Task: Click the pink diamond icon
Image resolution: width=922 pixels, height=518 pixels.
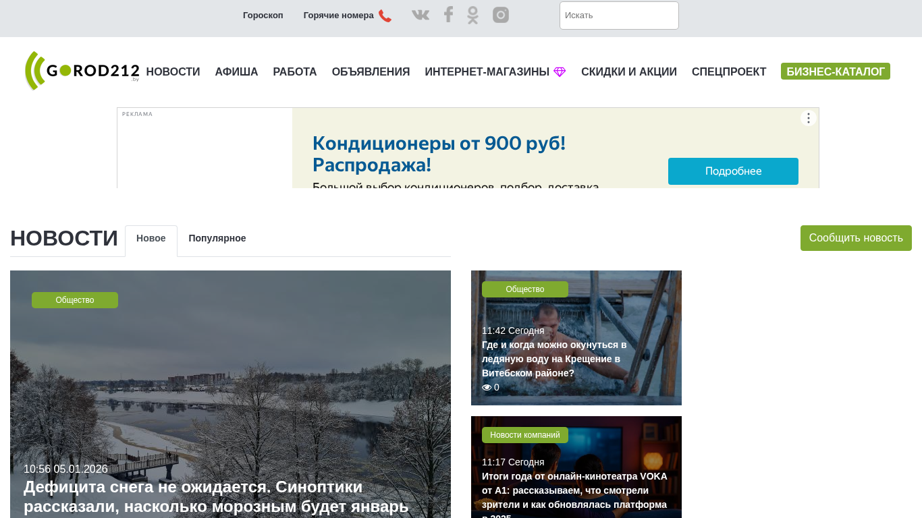Action: click(x=560, y=72)
